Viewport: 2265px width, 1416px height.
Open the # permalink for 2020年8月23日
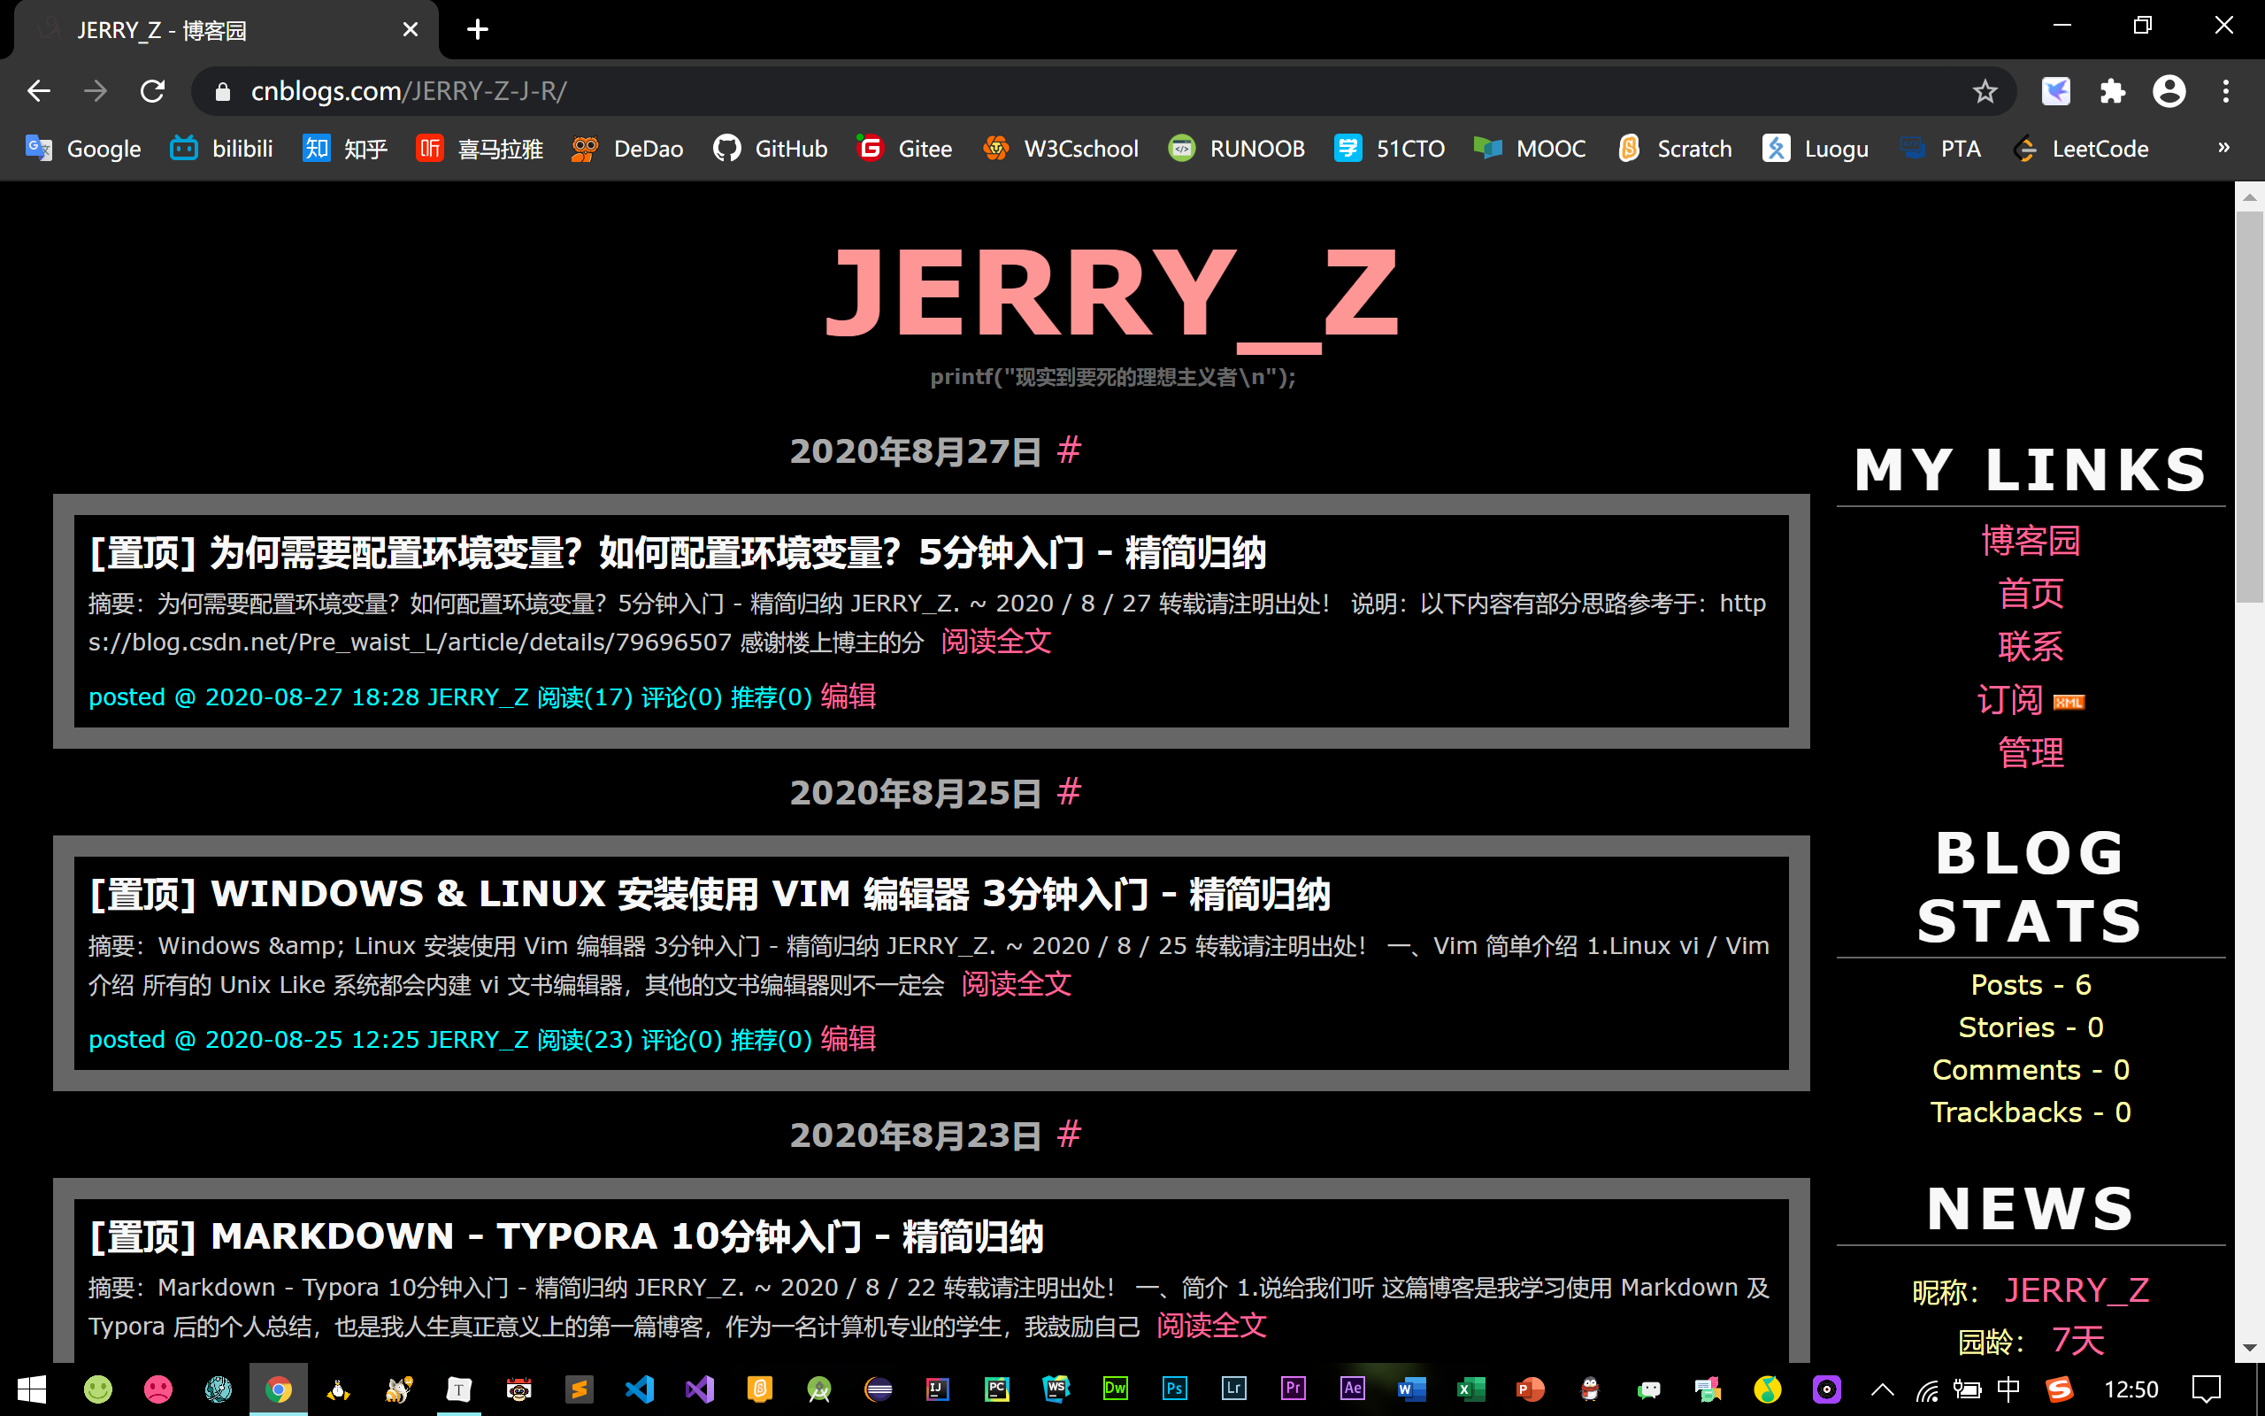pos(1069,1134)
